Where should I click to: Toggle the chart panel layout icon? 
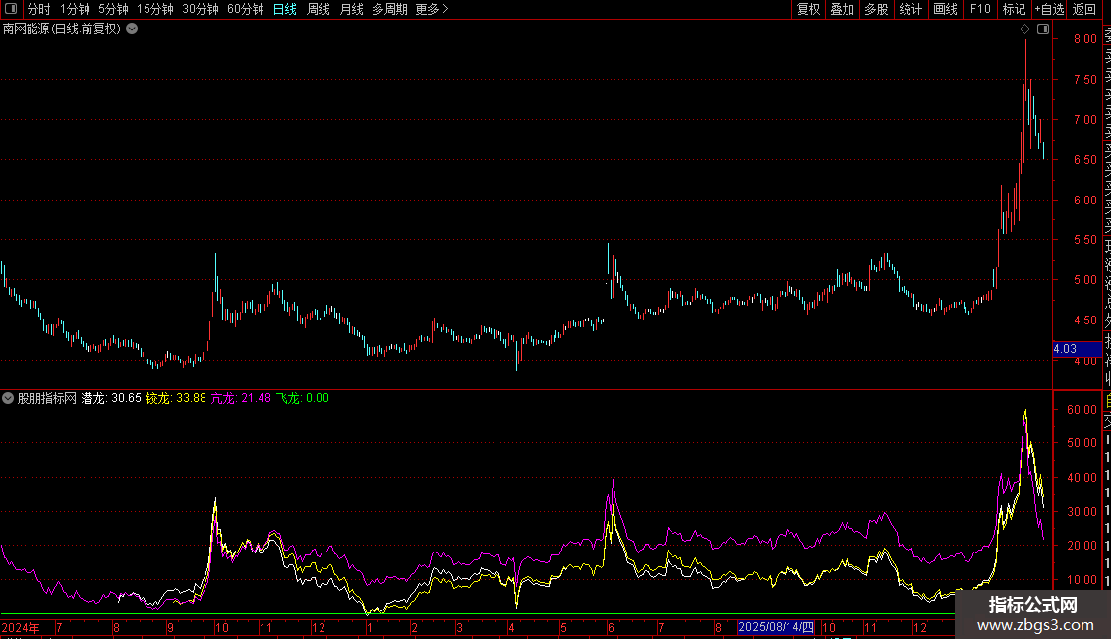coord(1043,29)
